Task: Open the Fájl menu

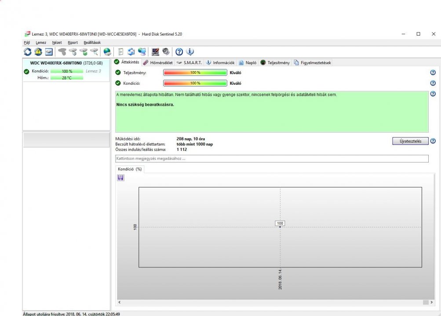Action: click(x=27, y=43)
